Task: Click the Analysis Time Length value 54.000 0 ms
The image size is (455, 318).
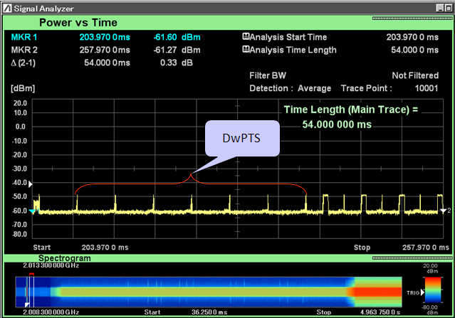Action: click(x=414, y=50)
